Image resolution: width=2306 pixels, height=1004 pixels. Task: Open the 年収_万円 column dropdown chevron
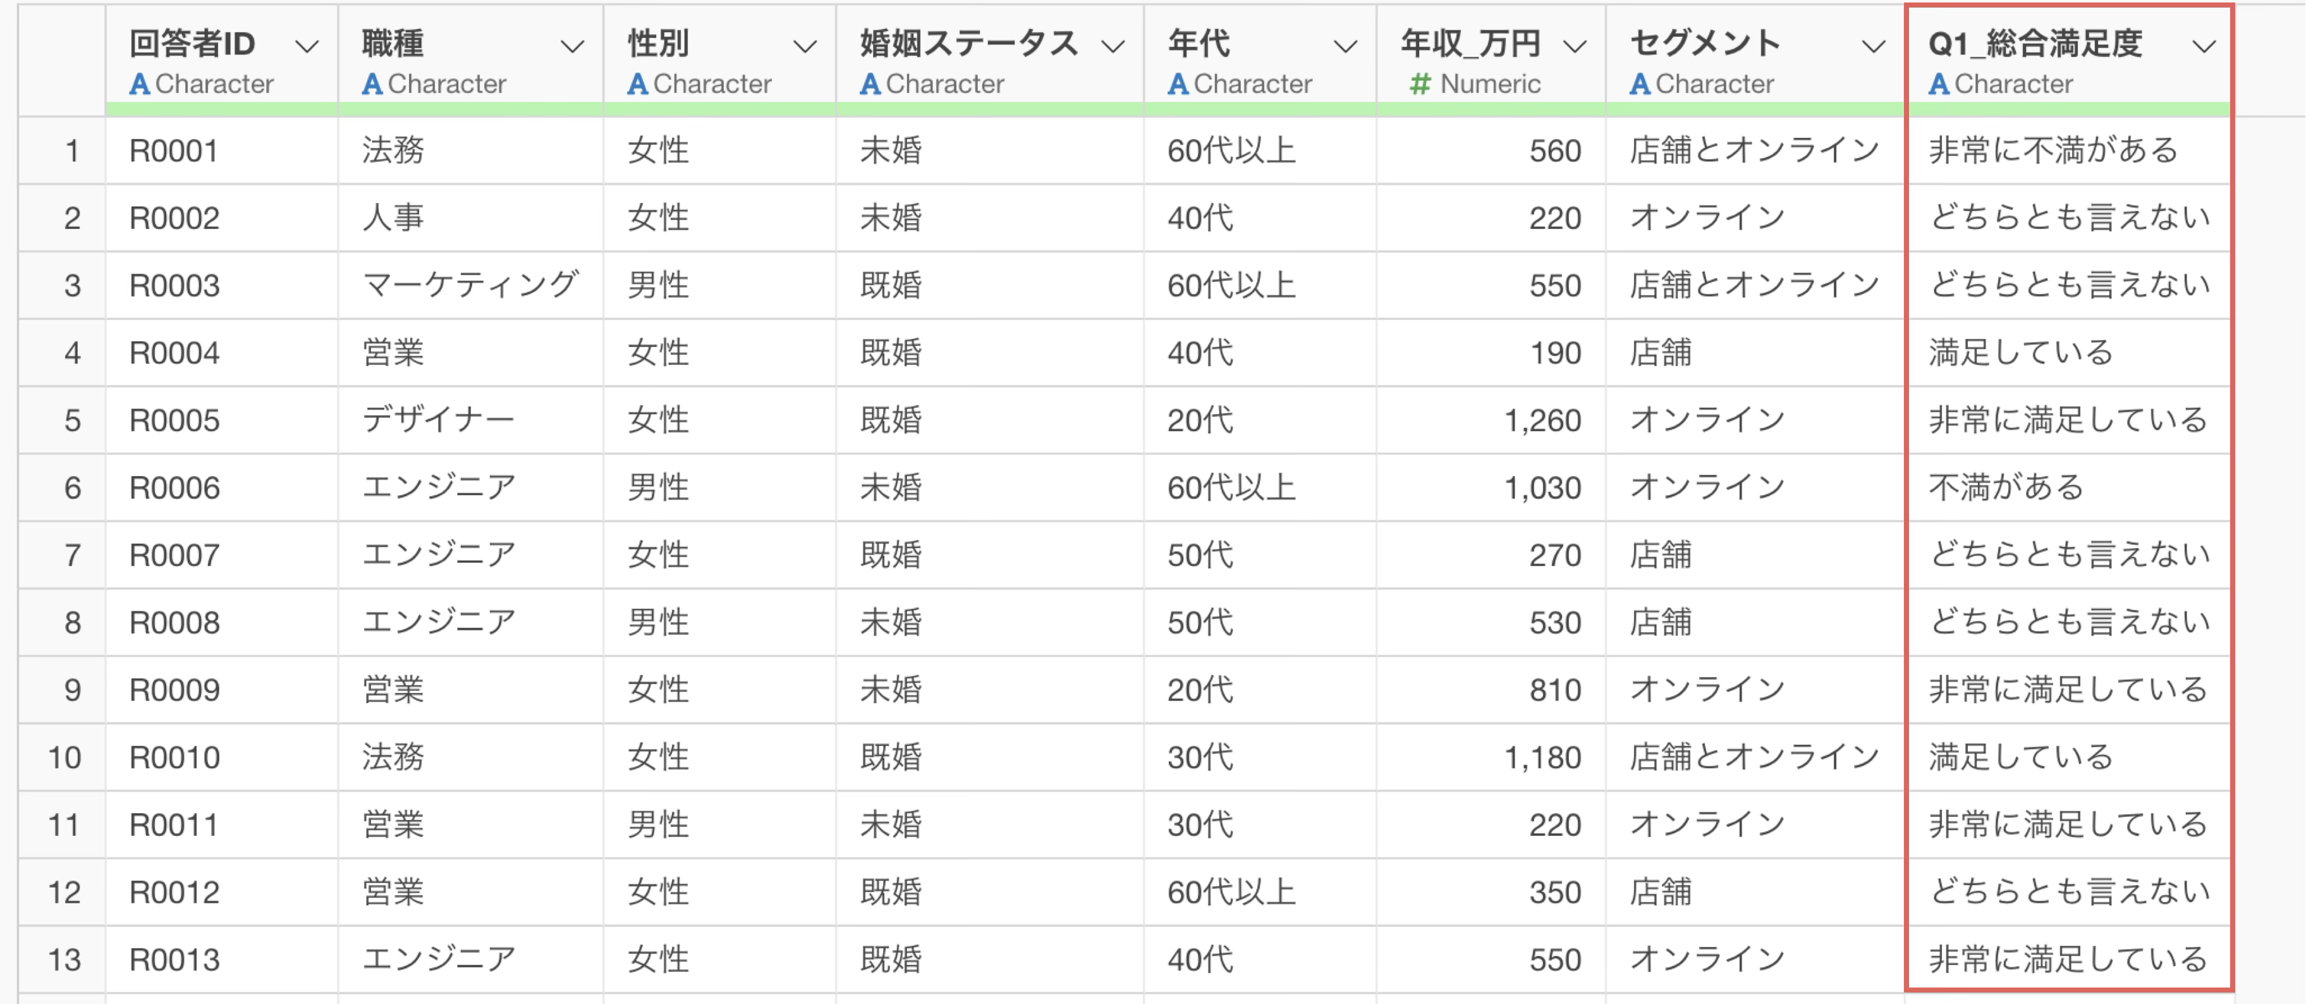[x=1575, y=47]
